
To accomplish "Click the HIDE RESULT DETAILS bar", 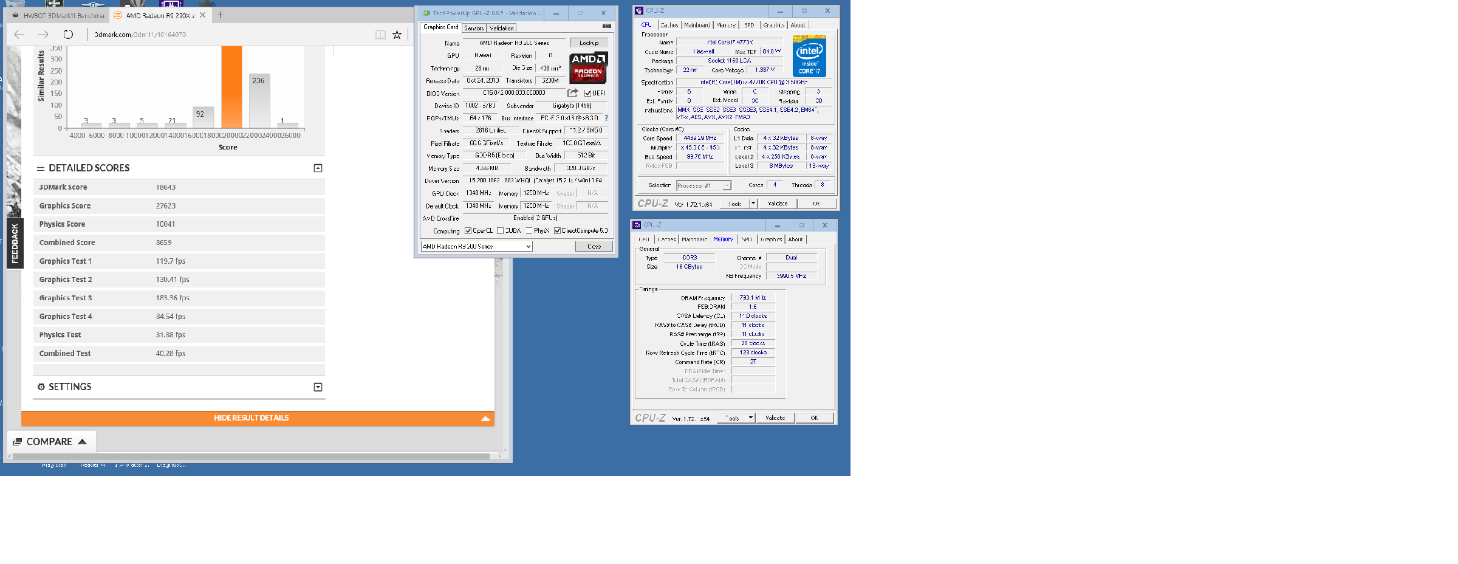I will pyautogui.click(x=258, y=418).
